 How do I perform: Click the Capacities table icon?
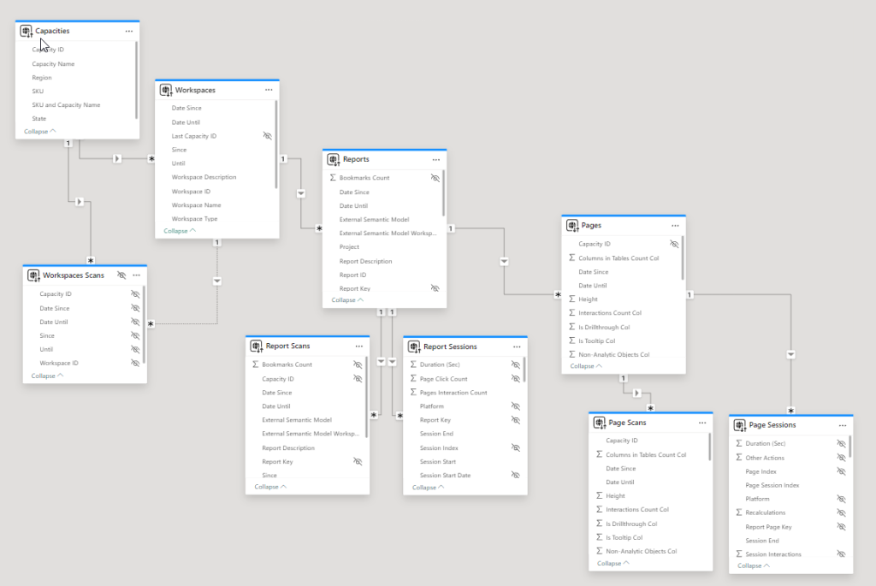[x=26, y=31]
